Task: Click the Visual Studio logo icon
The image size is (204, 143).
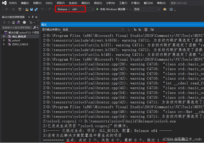Action: point(4,3)
